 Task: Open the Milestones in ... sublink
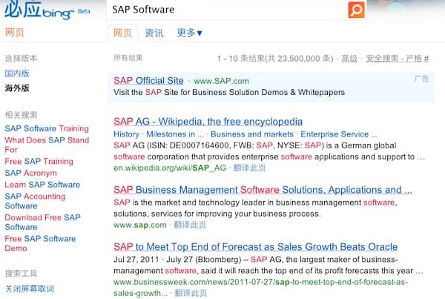tap(175, 134)
